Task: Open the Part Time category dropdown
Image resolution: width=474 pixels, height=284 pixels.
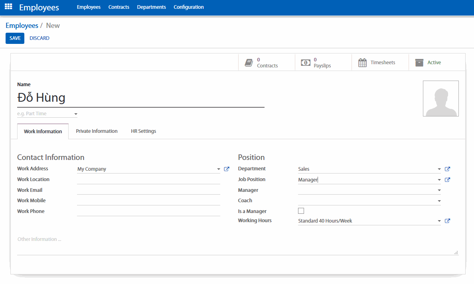Action: (76, 114)
